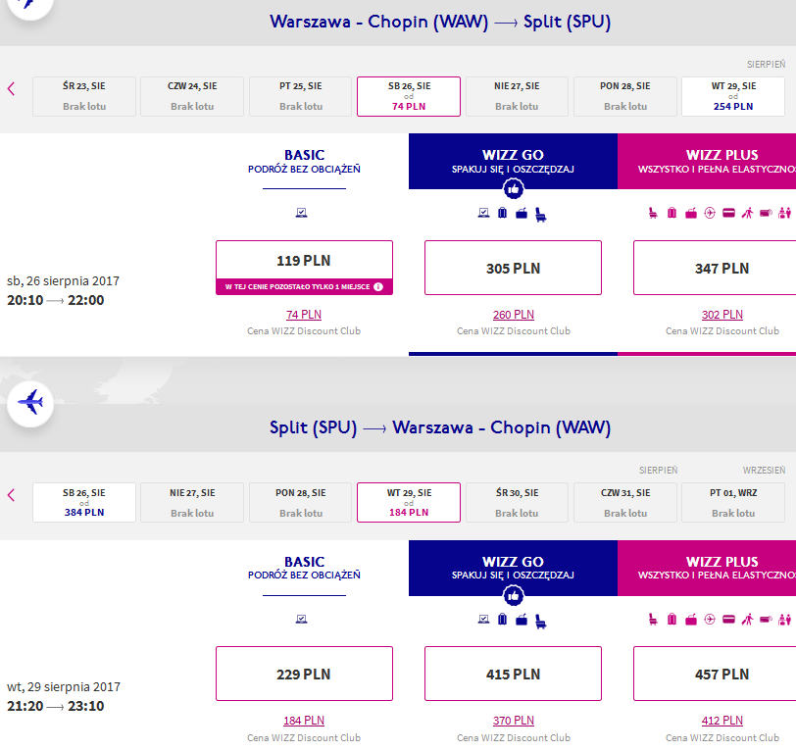Click the outbound BASIC column header
The width and height of the screenshot is (796, 751).
[x=304, y=162]
